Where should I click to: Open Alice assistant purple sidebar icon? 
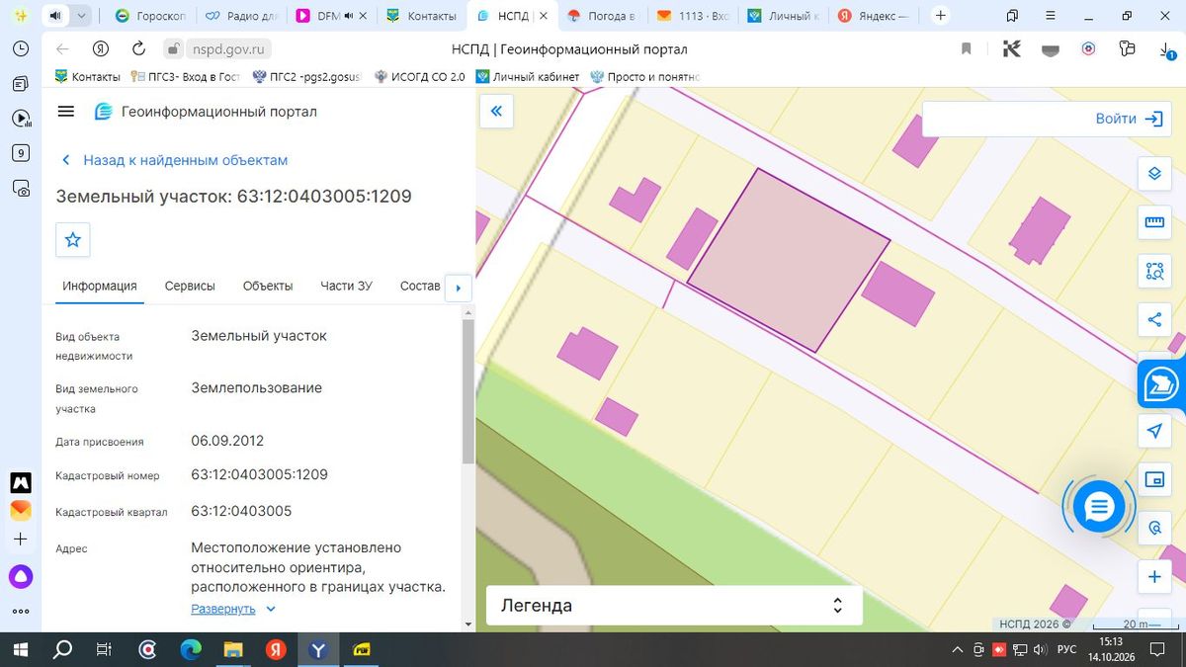[21, 577]
